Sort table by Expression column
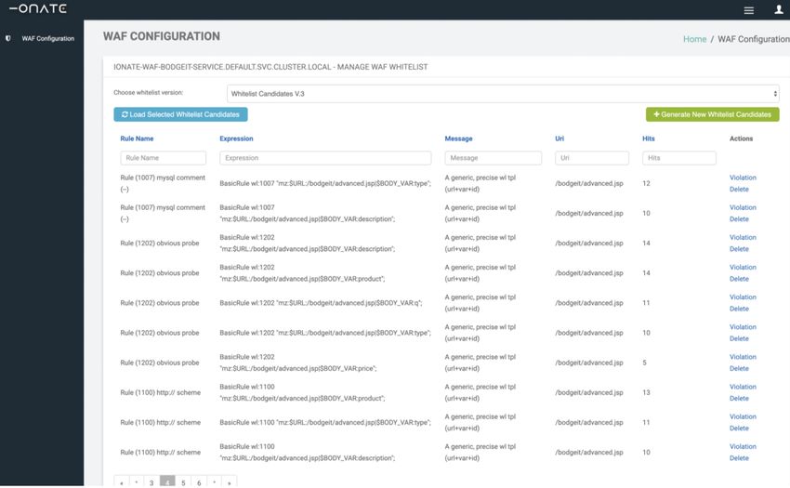Viewport: 790px width, 488px height. coord(236,138)
